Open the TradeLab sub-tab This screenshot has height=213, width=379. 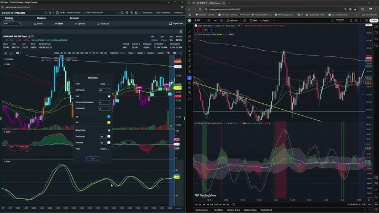coord(103,24)
